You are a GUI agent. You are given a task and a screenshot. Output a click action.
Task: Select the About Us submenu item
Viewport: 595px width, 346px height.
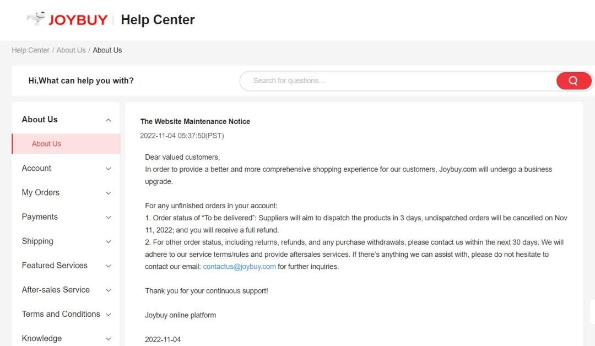point(46,144)
